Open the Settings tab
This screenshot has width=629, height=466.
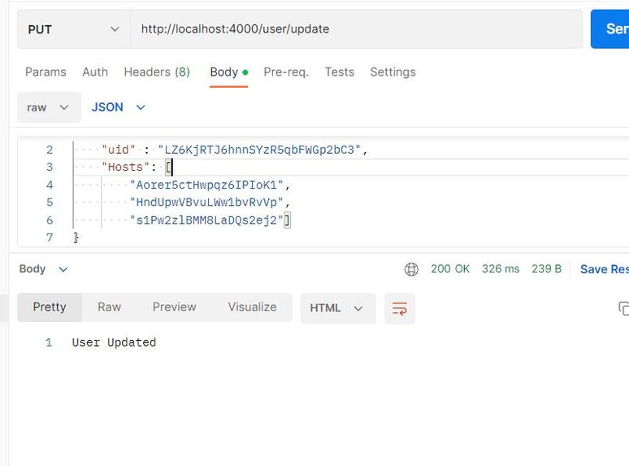tap(393, 72)
